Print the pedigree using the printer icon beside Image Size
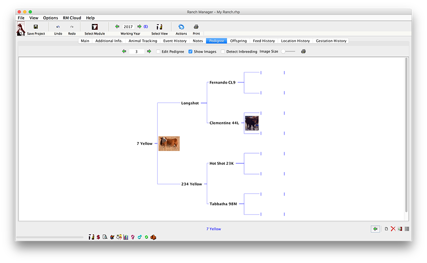Image resolution: width=427 pixels, height=263 pixels. tap(303, 52)
